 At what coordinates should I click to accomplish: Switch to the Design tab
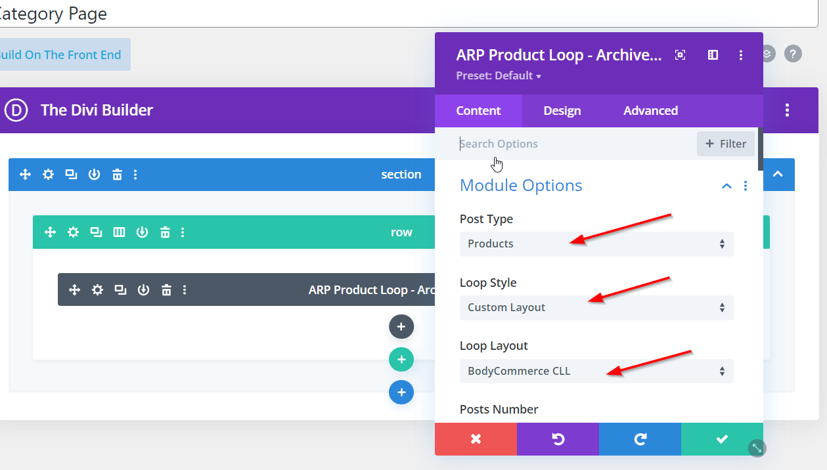click(x=562, y=111)
